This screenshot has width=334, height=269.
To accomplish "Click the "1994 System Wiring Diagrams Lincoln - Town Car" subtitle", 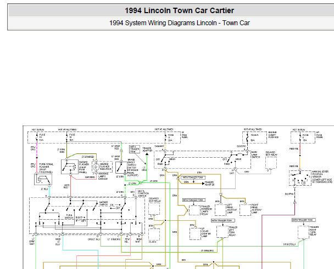I will coord(179,23).
